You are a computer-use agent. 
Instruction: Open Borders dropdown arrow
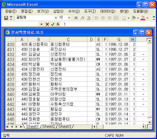pos(128,18)
